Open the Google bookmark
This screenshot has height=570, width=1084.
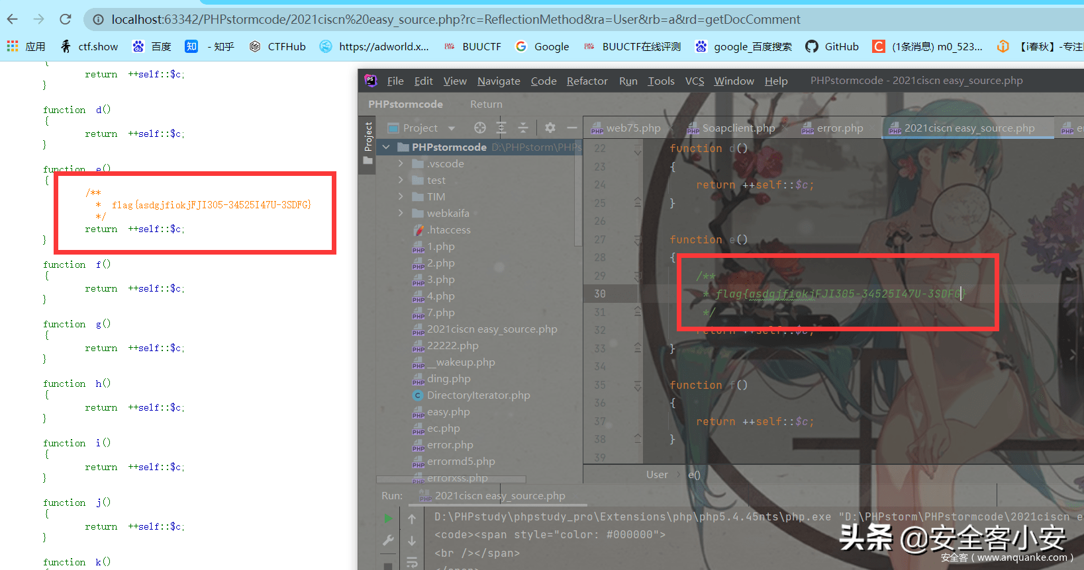point(542,46)
